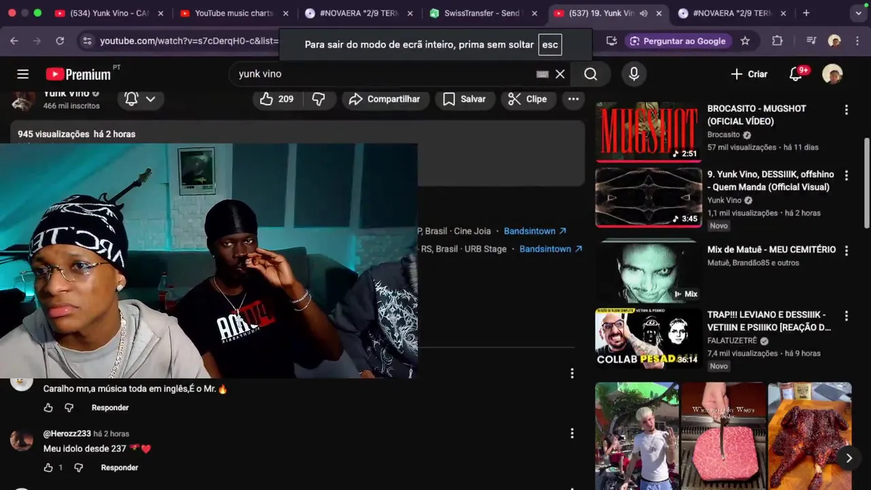The height and width of the screenshot is (490, 871).
Task: Click Clipe to create a clip
Action: point(527,99)
